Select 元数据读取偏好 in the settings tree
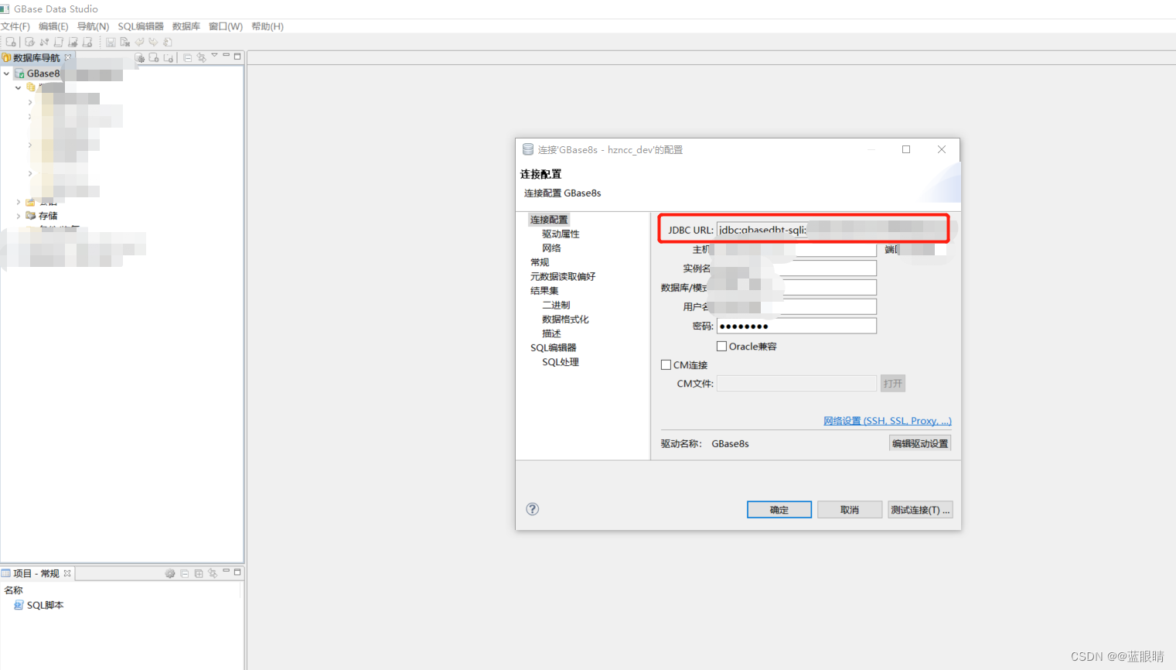The width and height of the screenshot is (1176, 670). pyautogui.click(x=563, y=276)
